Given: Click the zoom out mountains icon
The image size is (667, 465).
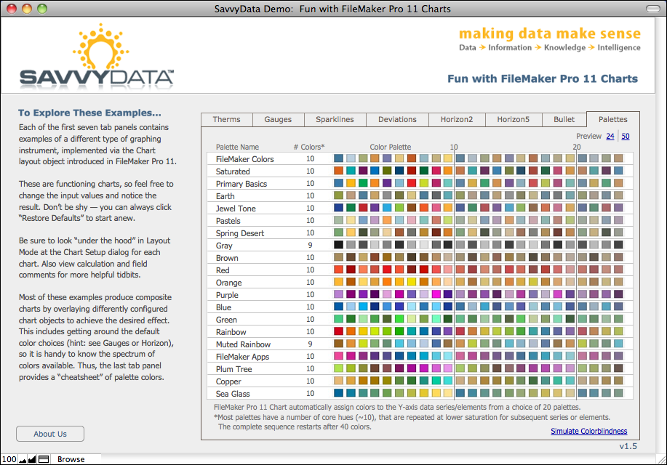Looking at the screenshot, I should click(22, 459).
